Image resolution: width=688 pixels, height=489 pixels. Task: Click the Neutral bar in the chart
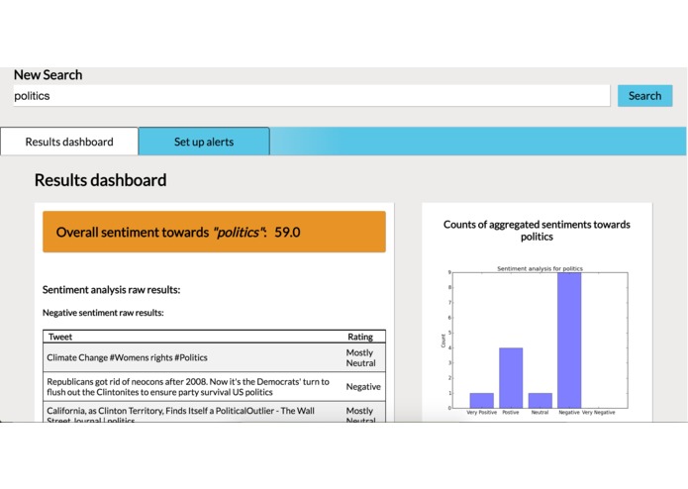tap(541, 401)
